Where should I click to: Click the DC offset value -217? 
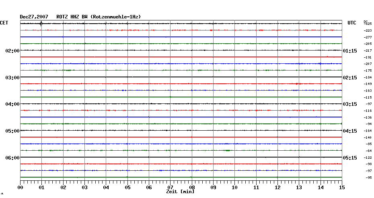click(368, 51)
